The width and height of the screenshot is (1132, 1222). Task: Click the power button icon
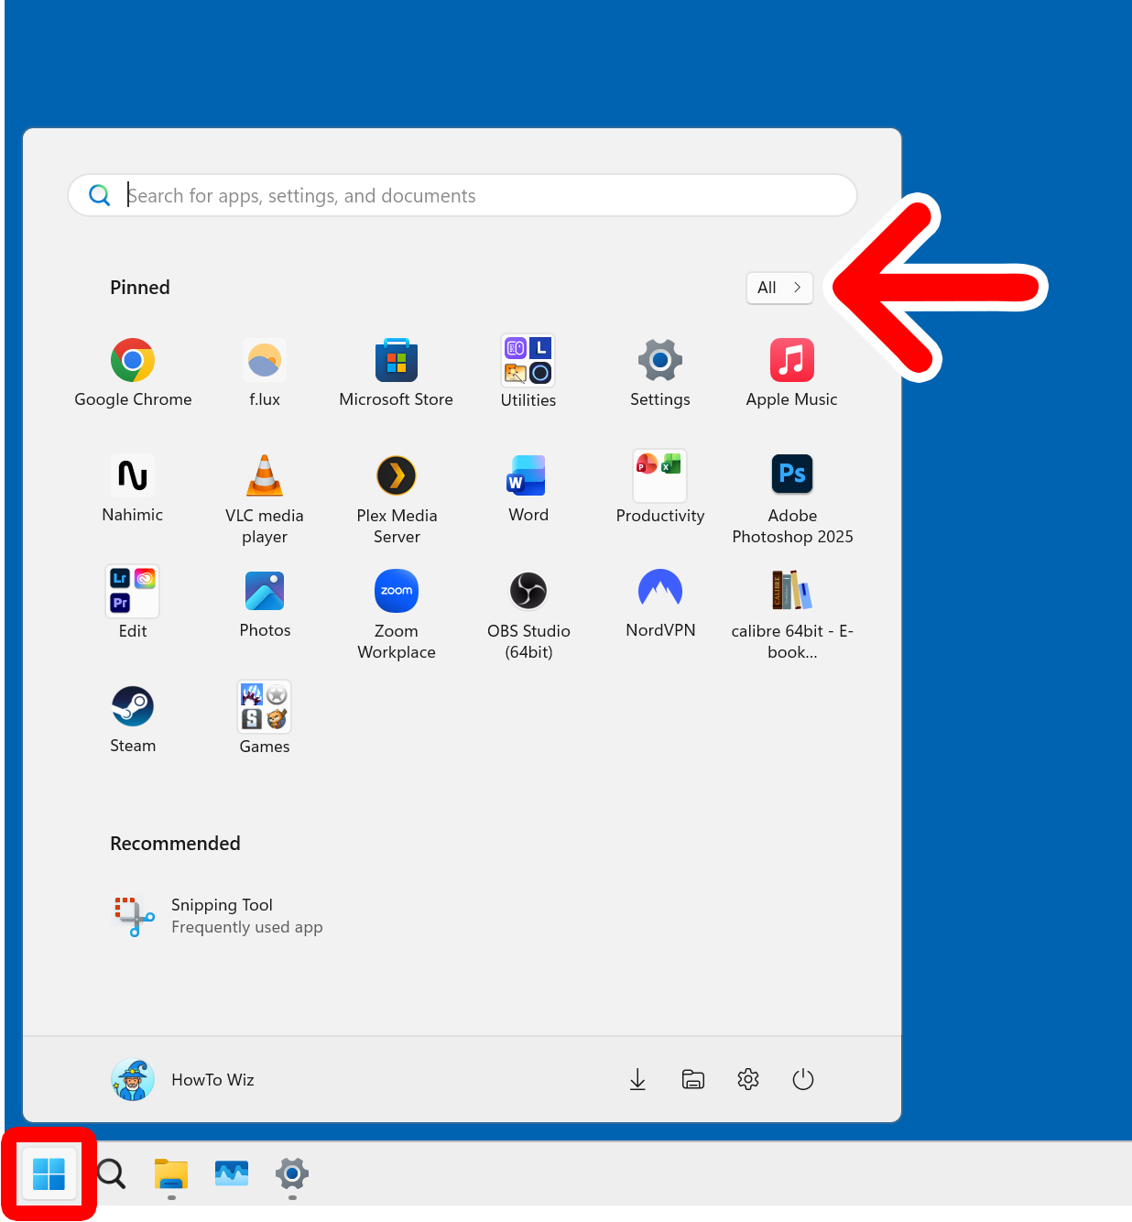[803, 1080]
